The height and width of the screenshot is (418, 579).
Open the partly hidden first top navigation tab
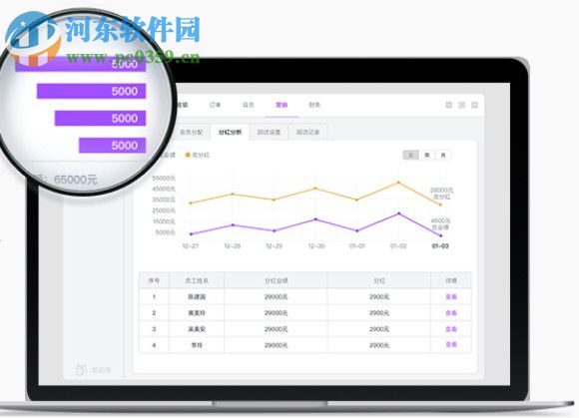[183, 105]
